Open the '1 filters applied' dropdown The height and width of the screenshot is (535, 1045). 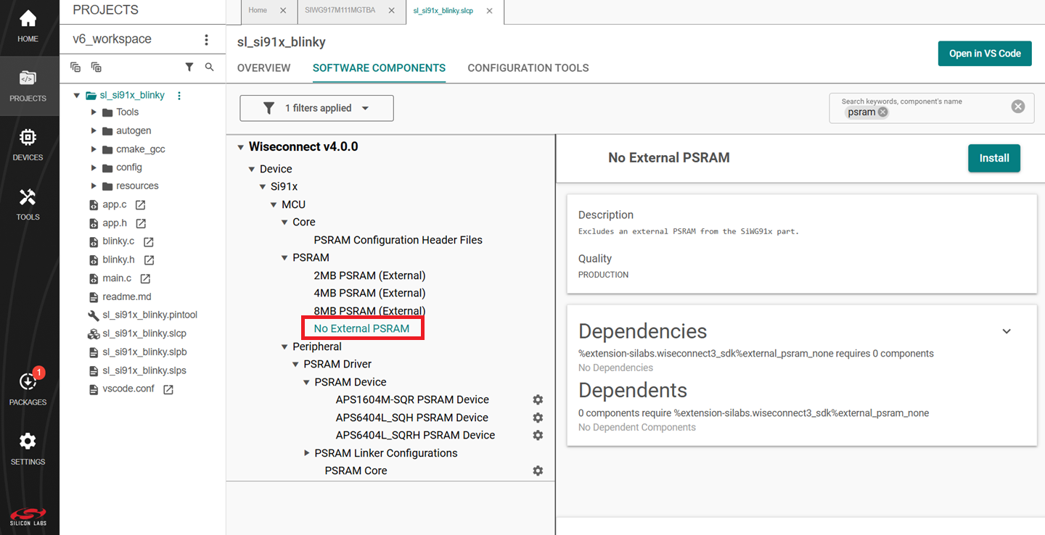point(316,108)
